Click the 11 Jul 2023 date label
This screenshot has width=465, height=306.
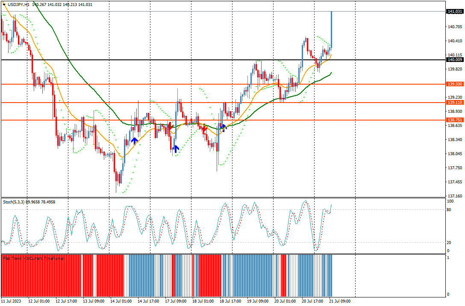(x=11, y=301)
